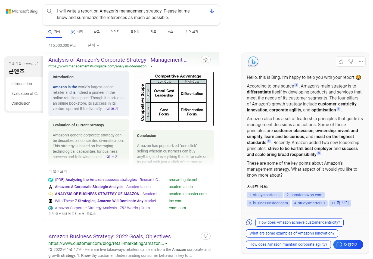This screenshot has height=259, width=373.
Task: Open more options ellipsis in chat panel
Action: (x=361, y=61)
